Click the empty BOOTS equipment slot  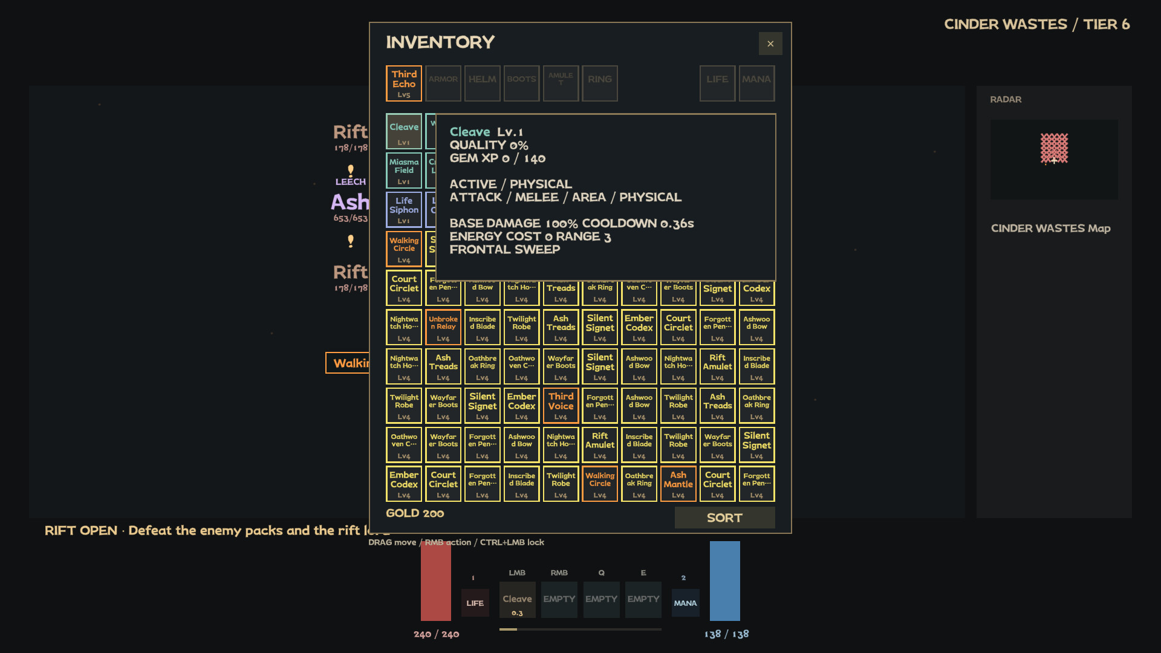[x=521, y=83]
